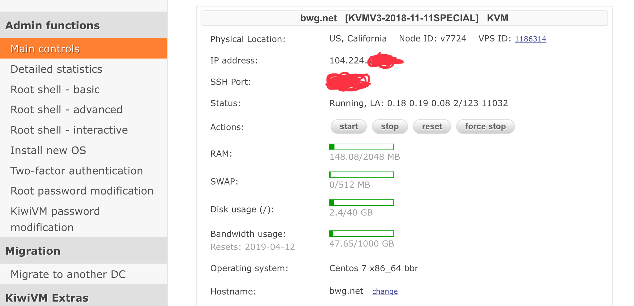Click the Disk usage bar
This screenshot has width=634, height=306.
click(362, 203)
